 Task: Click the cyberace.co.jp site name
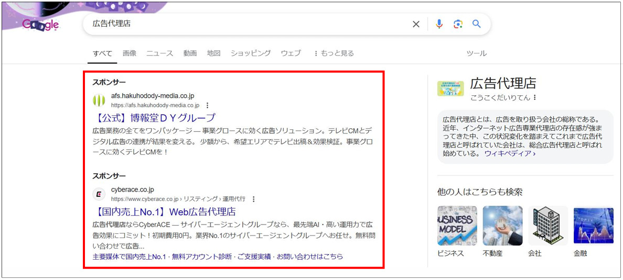pyautogui.click(x=132, y=189)
